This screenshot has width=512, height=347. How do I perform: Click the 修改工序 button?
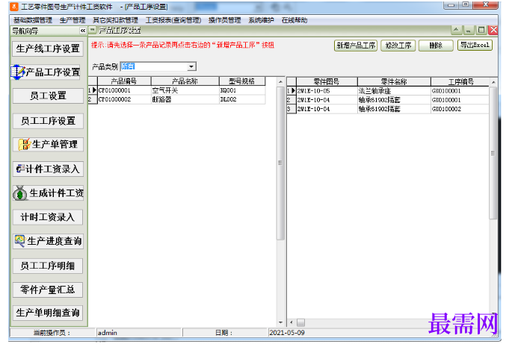(398, 46)
